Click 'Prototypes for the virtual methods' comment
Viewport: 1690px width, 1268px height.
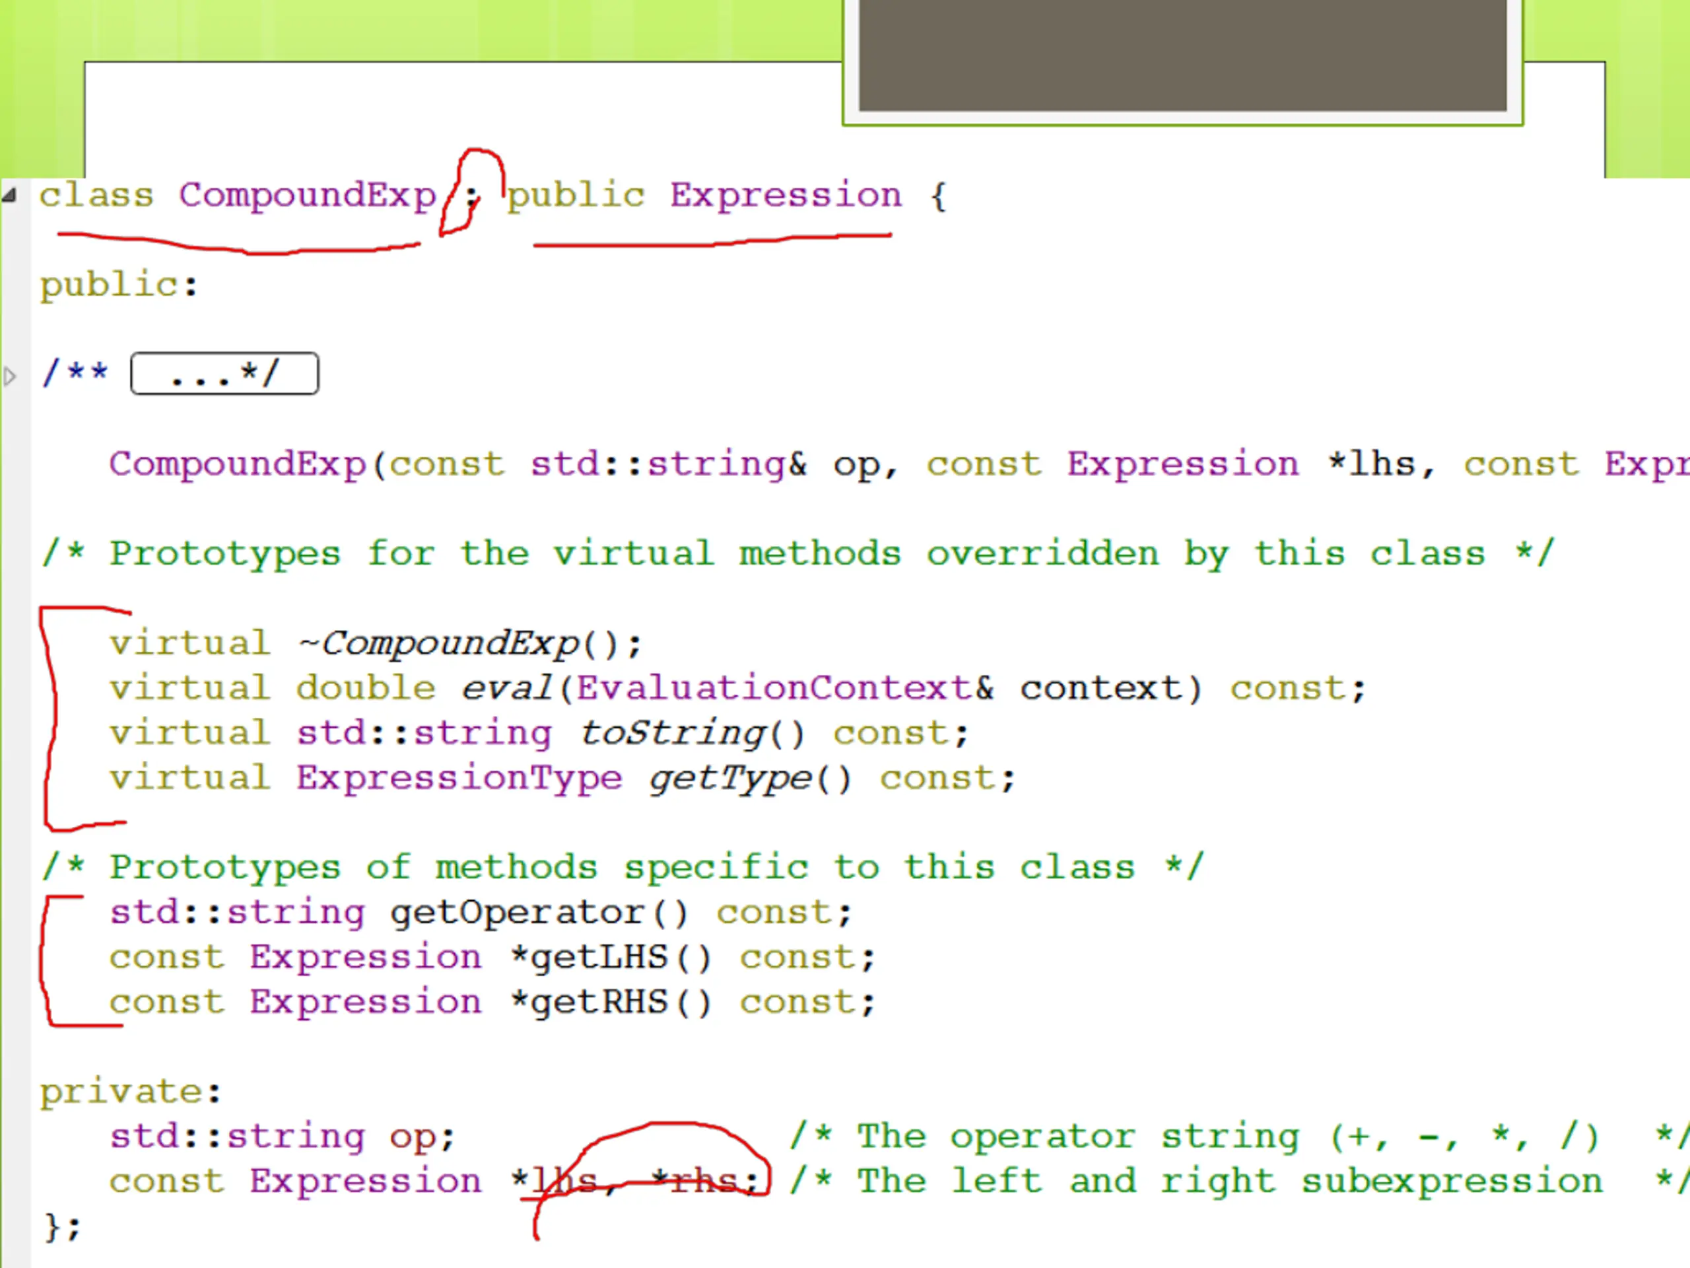coord(798,553)
